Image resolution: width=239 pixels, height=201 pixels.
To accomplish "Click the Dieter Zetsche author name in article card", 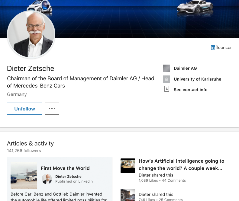I will pyautogui.click(x=68, y=177).
